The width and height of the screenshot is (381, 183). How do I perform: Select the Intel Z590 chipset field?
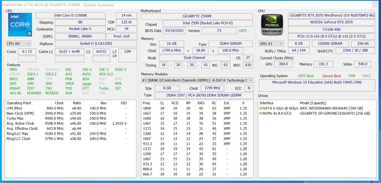pos(208,23)
